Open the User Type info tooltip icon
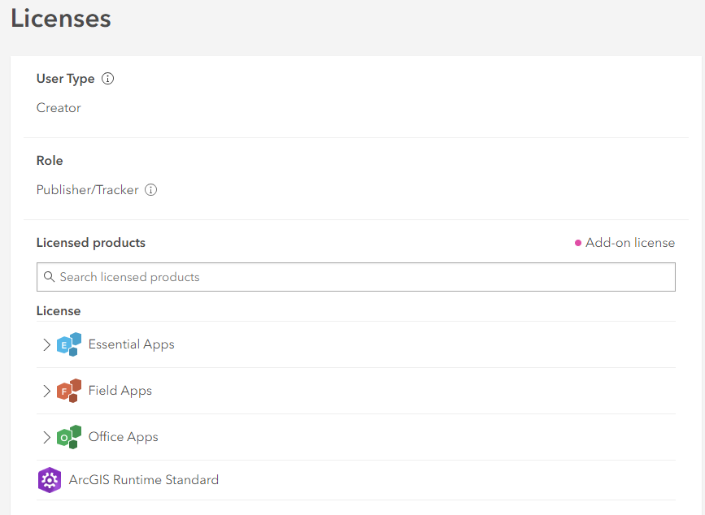Screen dimensions: 705x515 click(108, 78)
